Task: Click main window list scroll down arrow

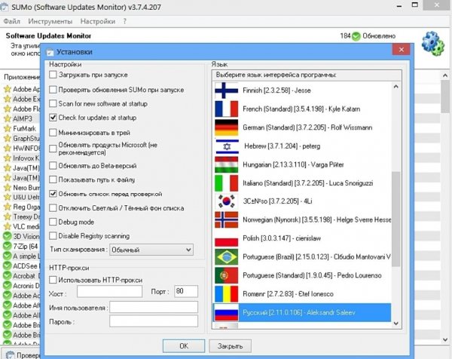Action: (x=445, y=339)
